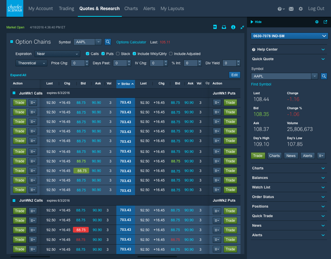This screenshot has width=331, height=259.
Task: Open Option Chains symbol AAPL dropdown arrow
Action: [x=98, y=42]
